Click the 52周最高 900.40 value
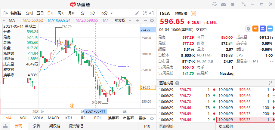Screen dimensions: 275x130 [x=189, y=67]
